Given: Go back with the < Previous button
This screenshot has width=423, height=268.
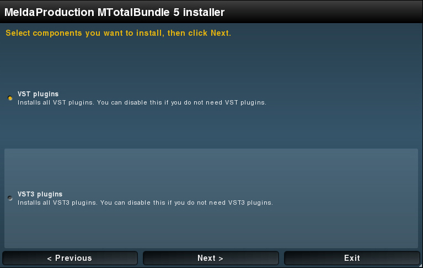Looking at the screenshot, I should 70,258.
